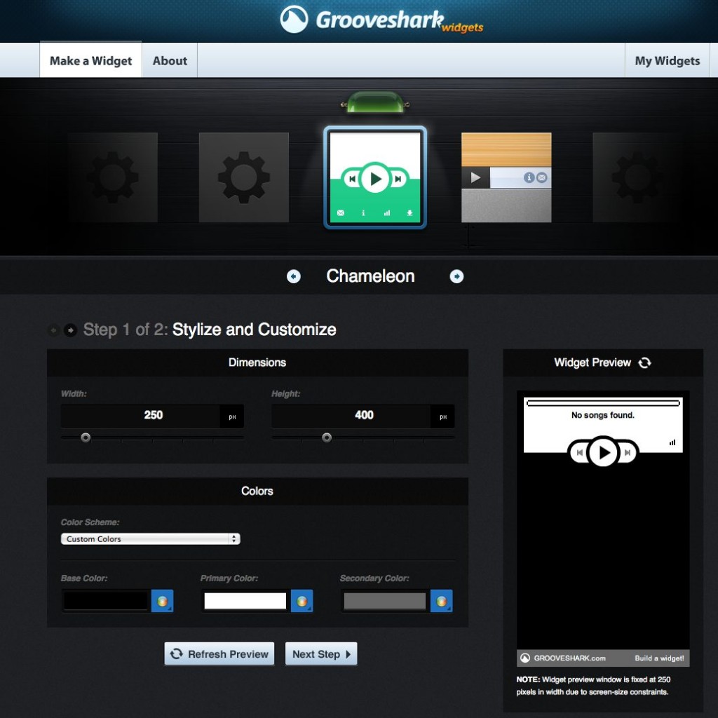Click the forward step arrow near Step 1
Viewport: 718px width, 718px height.
point(71,330)
